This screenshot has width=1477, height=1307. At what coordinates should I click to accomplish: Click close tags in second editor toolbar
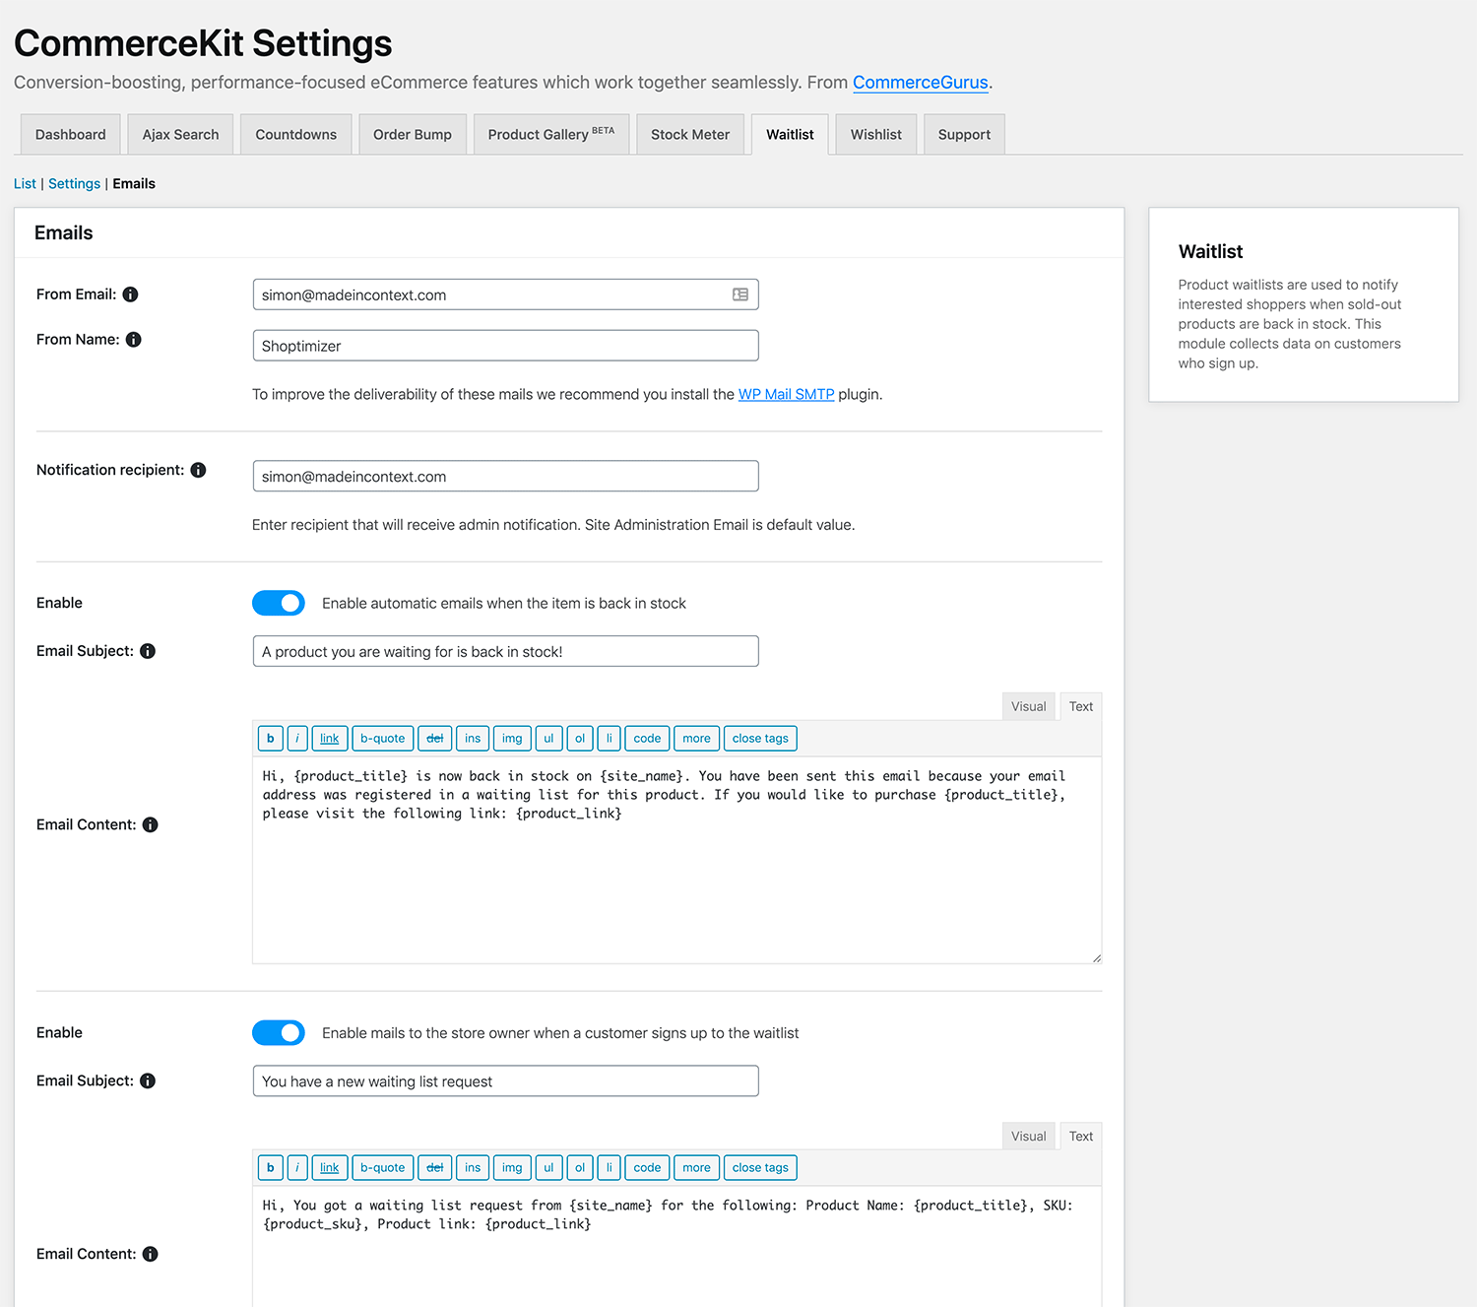760,1167
